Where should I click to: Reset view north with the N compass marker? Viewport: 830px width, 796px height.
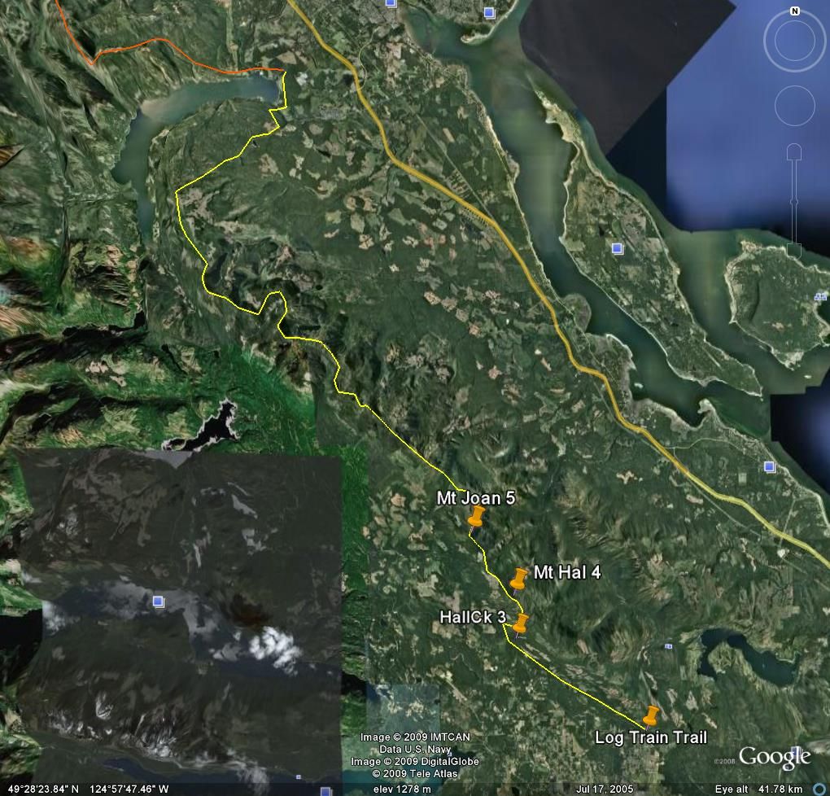pyautogui.click(x=795, y=11)
